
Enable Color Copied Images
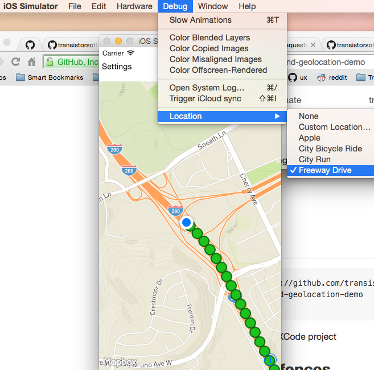[x=222, y=48]
